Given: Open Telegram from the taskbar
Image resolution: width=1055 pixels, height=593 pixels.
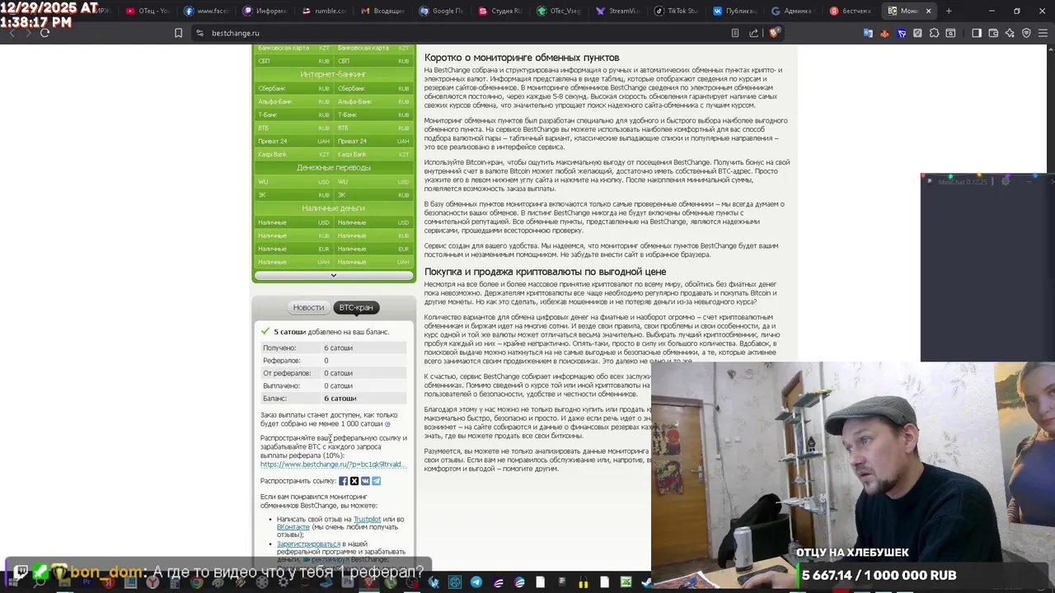Looking at the screenshot, I should (476, 582).
